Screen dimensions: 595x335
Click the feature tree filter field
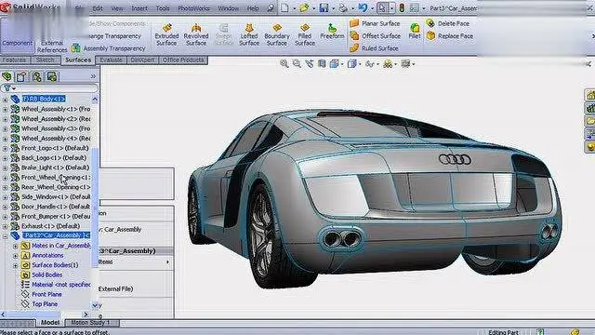(49, 88)
